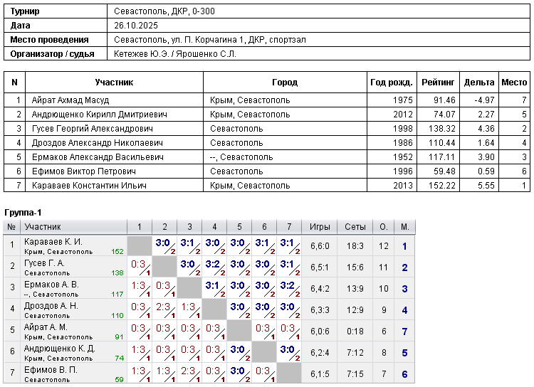Click Караваев К. И. in the group grid
This screenshot has height=387, width=534.
(53, 242)
